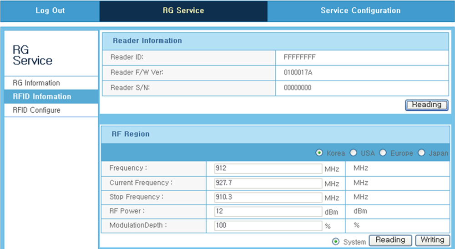Click the Log Out tab

50,10
